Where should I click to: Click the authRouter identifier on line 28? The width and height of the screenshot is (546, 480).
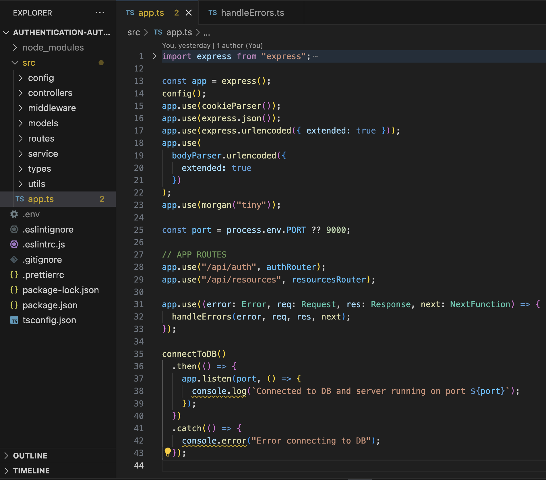(x=291, y=267)
